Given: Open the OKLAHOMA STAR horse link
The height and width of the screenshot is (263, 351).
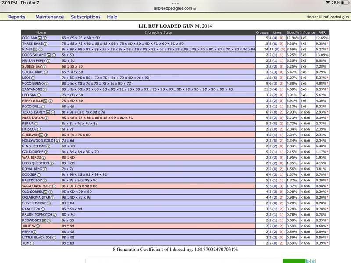Looking at the screenshot, I should point(36,198).
